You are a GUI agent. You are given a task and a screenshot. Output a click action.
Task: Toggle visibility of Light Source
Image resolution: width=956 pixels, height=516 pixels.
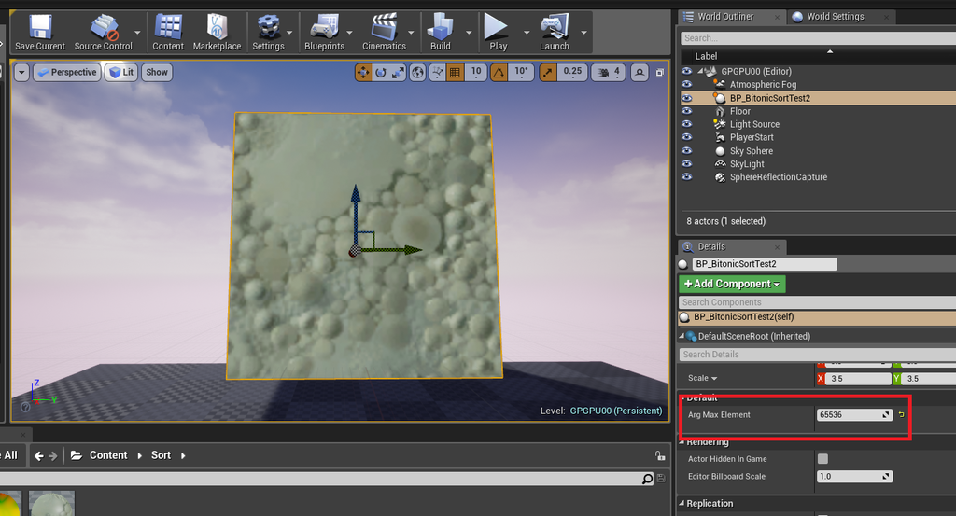687,124
